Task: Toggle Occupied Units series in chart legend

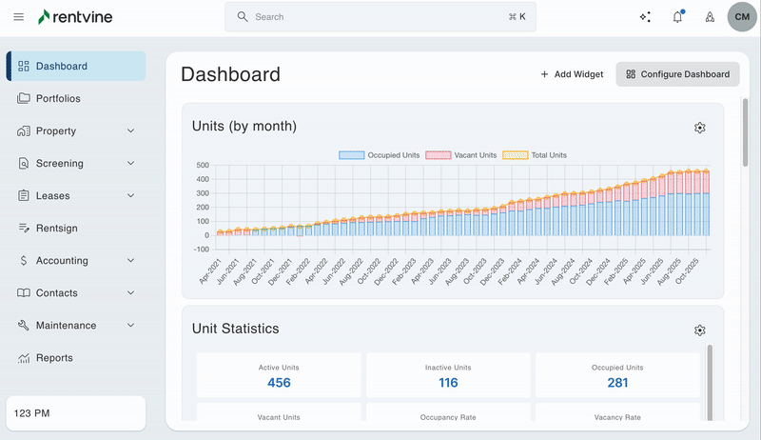Action: [x=379, y=155]
